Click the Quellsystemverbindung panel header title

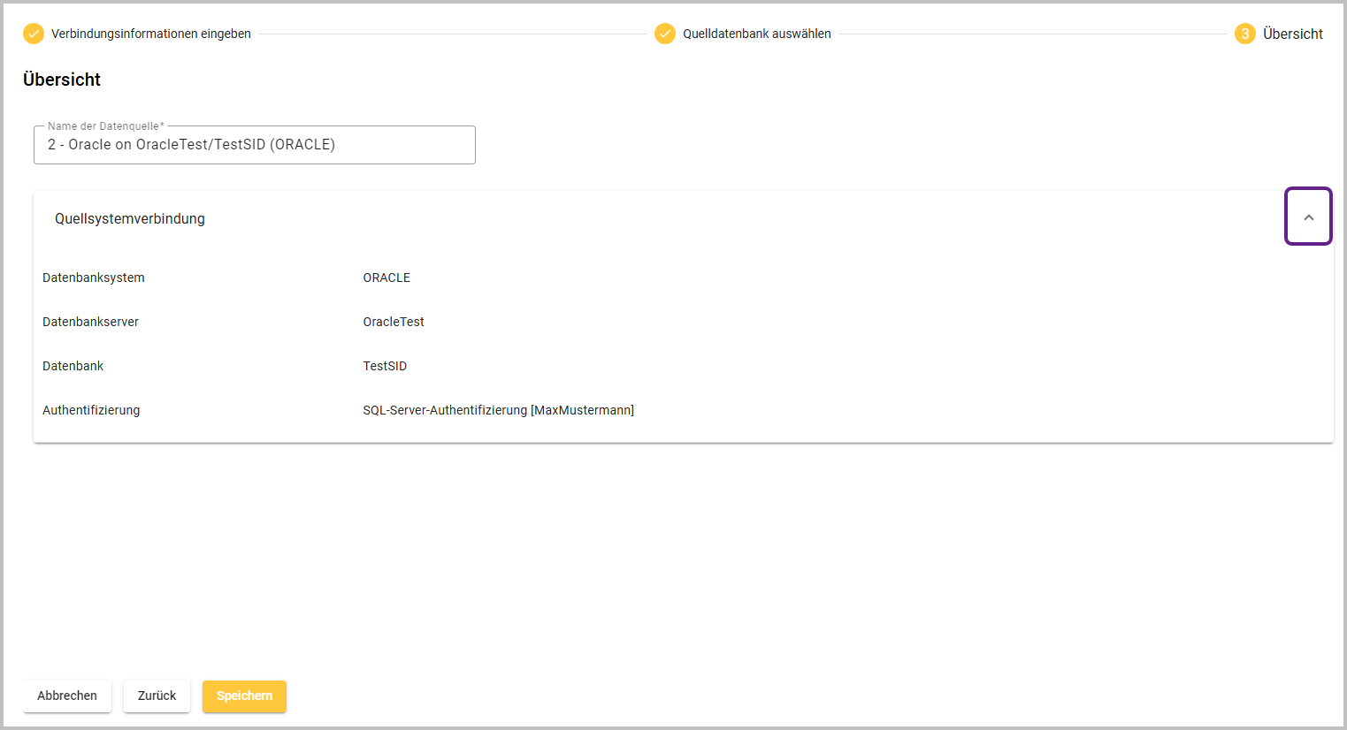[130, 219]
